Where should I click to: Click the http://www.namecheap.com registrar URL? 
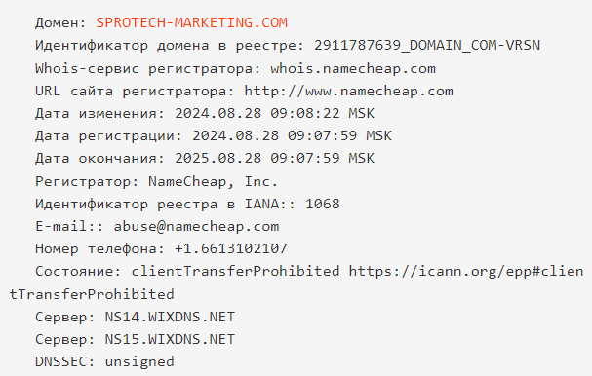tap(349, 92)
